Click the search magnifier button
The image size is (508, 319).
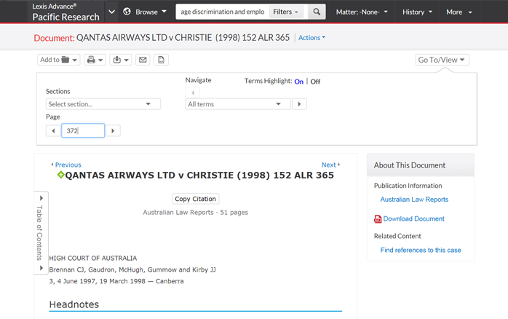click(x=317, y=12)
